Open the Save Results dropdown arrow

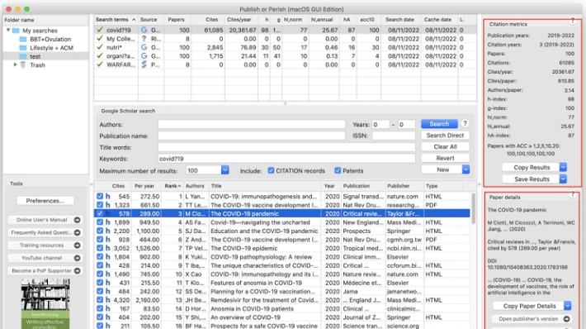(563, 179)
